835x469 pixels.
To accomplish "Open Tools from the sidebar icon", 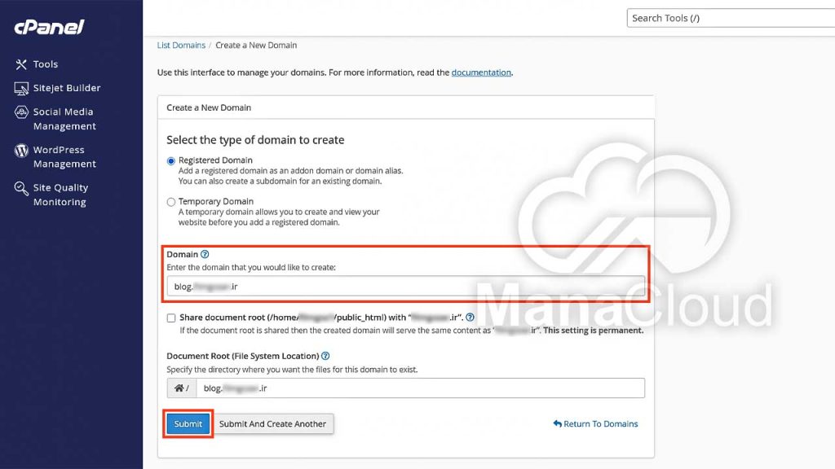I will pyautogui.click(x=21, y=64).
